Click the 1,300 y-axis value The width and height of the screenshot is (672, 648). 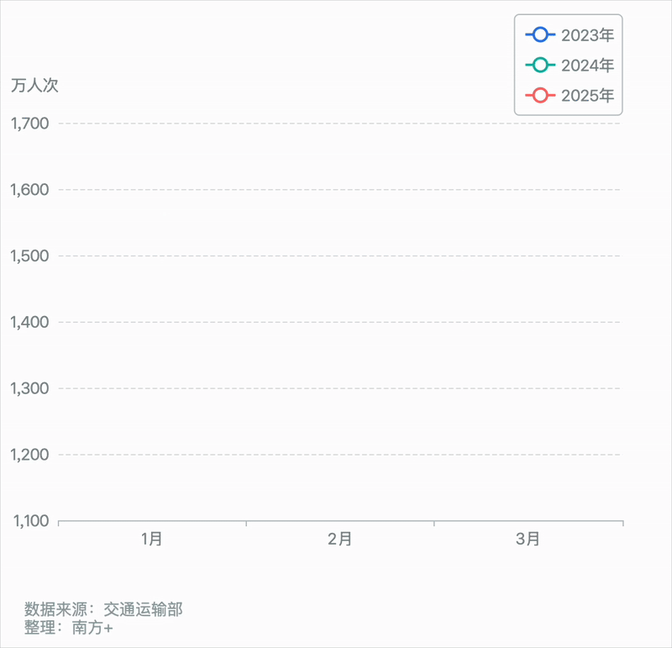point(29,388)
